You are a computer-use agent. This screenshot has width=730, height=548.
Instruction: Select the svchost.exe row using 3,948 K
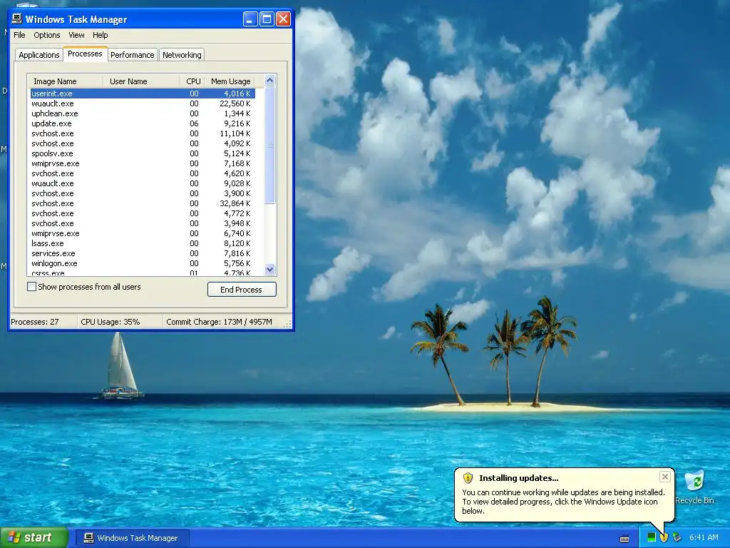(143, 223)
